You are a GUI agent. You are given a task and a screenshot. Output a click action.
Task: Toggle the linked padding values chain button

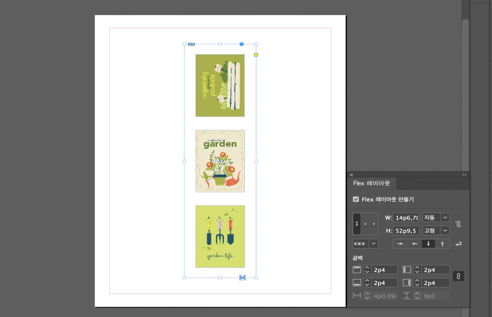coord(458,276)
